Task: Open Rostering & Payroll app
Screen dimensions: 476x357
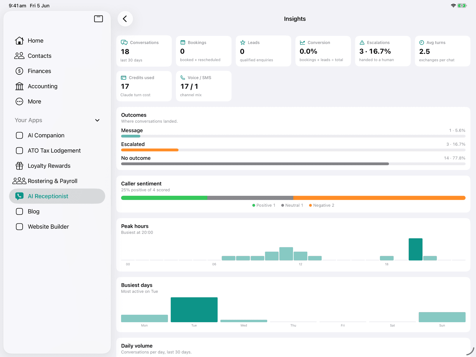Action: coord(57,181)
